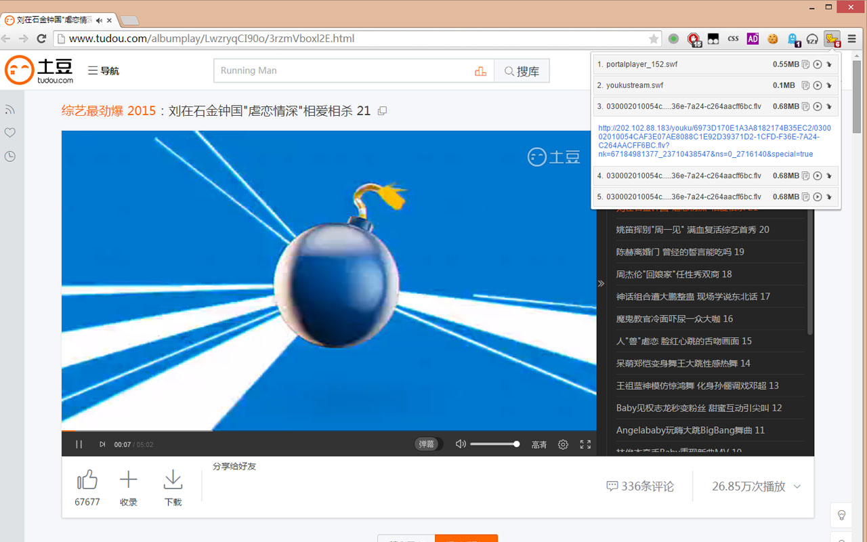
Task: Open the black-and-white face extension icon
Action: click(713, 39)
